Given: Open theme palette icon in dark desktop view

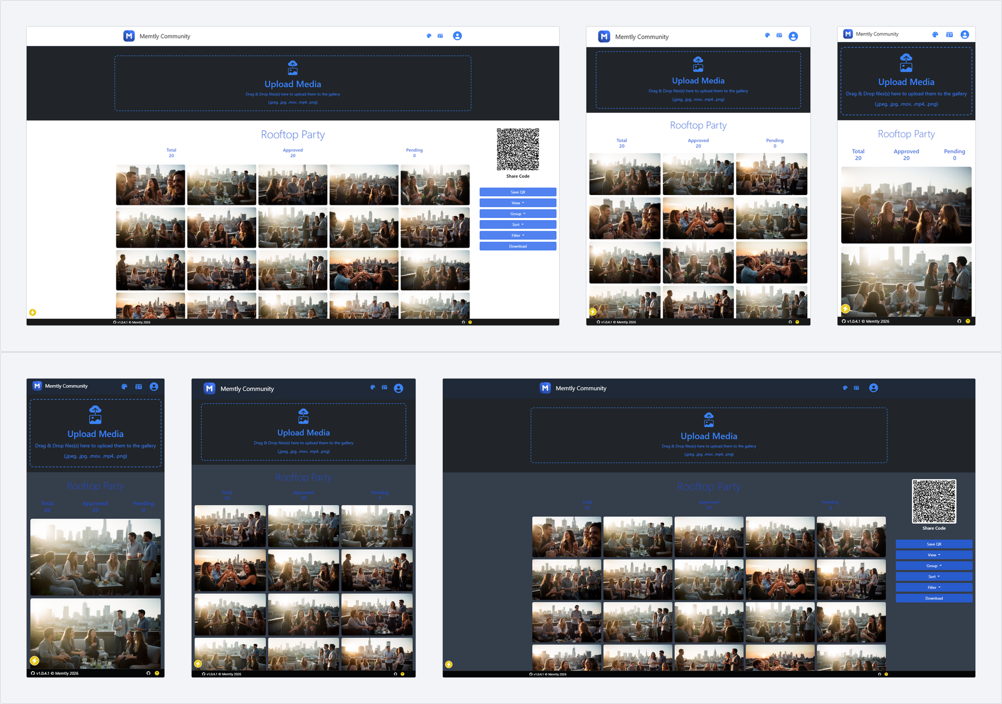Looking at the screenshot, I should click(845, 388).
